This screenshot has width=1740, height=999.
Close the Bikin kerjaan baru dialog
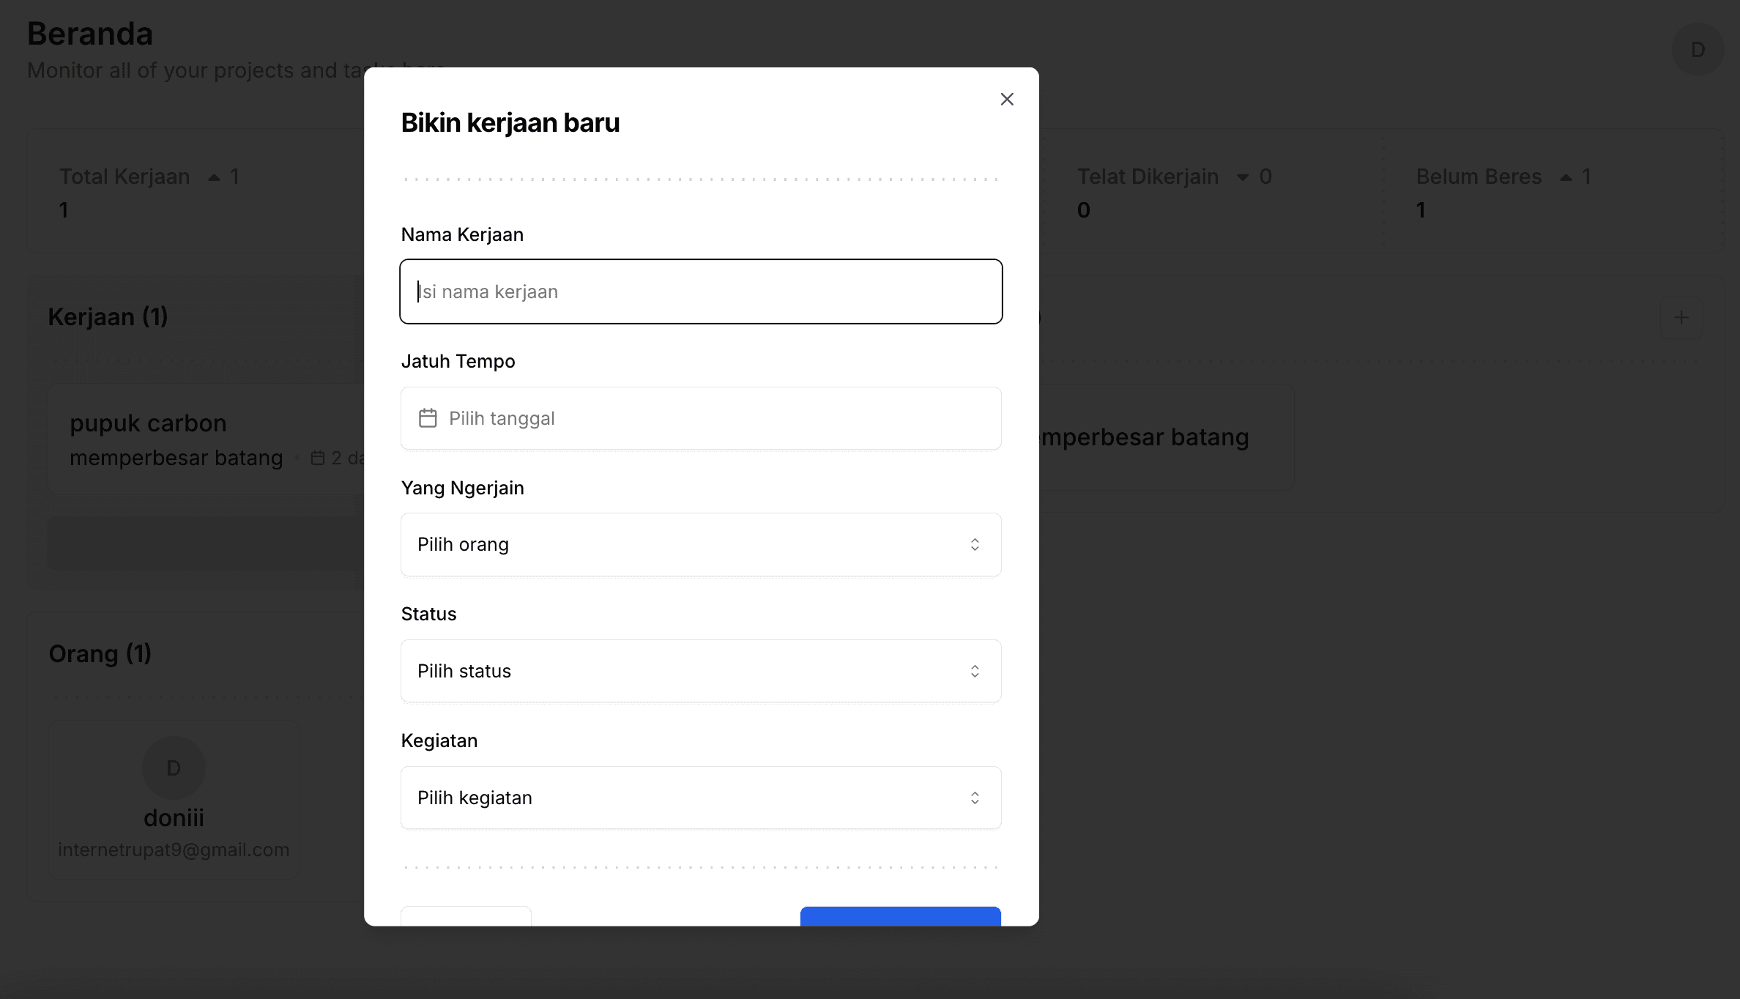pyautogui.click(x=1006, y=99)
